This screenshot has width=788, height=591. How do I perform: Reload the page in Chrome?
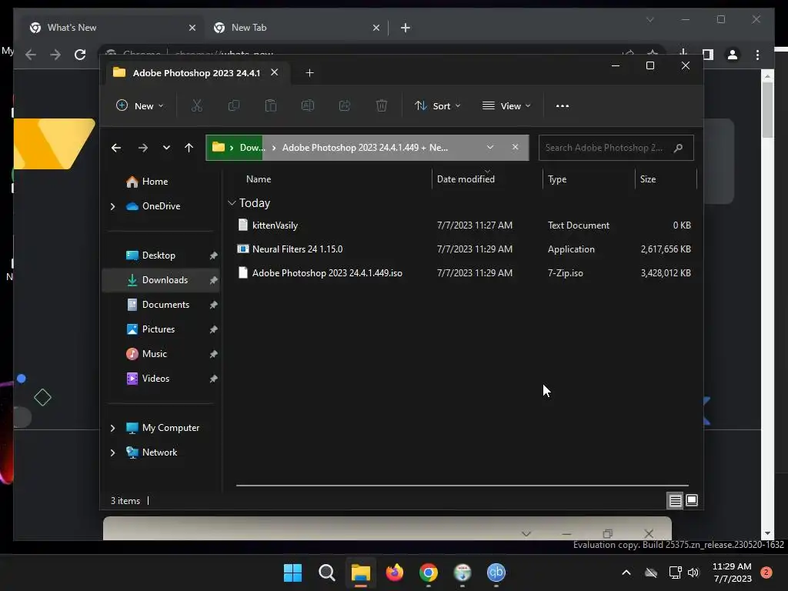[x=80, y=55]
